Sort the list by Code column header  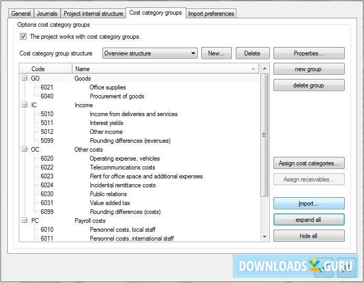pyautogui.click(x=46, y=69)
